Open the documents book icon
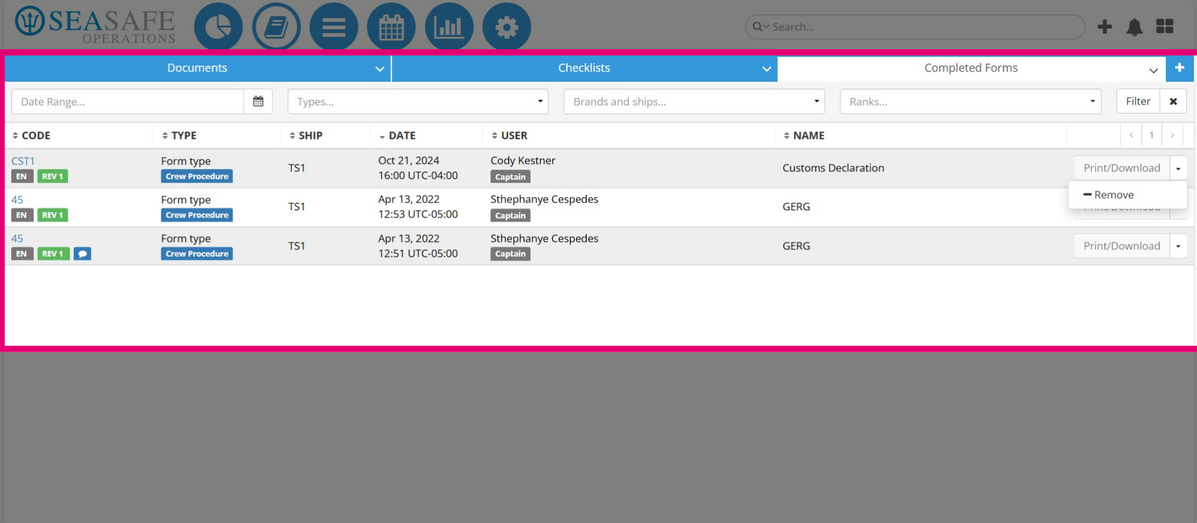 pyautogui.click(x=276, y=27)
